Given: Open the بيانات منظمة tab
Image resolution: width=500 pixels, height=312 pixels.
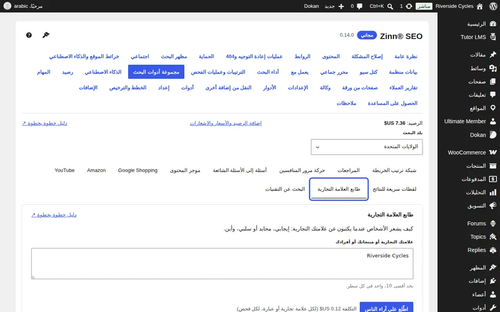Looking at the screenshot, I should (x=403, y=72).
